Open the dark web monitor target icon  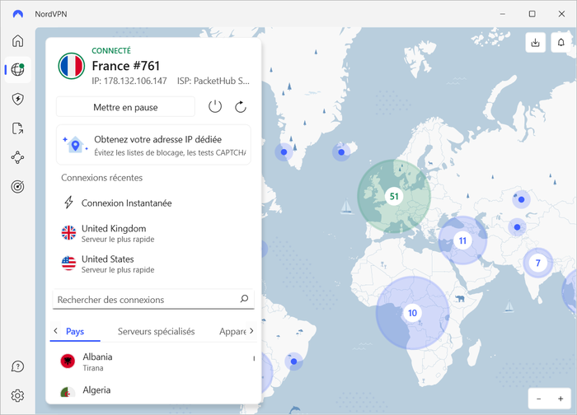point(17,187)
